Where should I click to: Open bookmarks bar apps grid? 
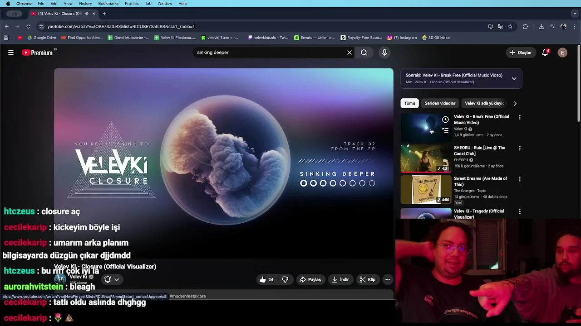pos(6,38)
